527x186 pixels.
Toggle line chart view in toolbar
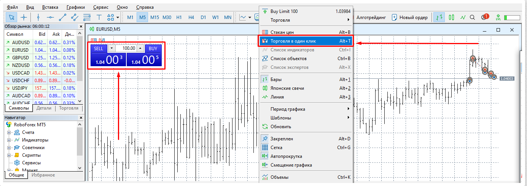pyautogui.click(x=463, y=17)
